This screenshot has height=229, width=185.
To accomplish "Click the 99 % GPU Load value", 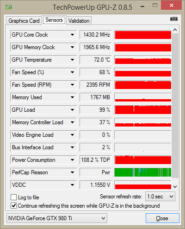I will point(96,110).
